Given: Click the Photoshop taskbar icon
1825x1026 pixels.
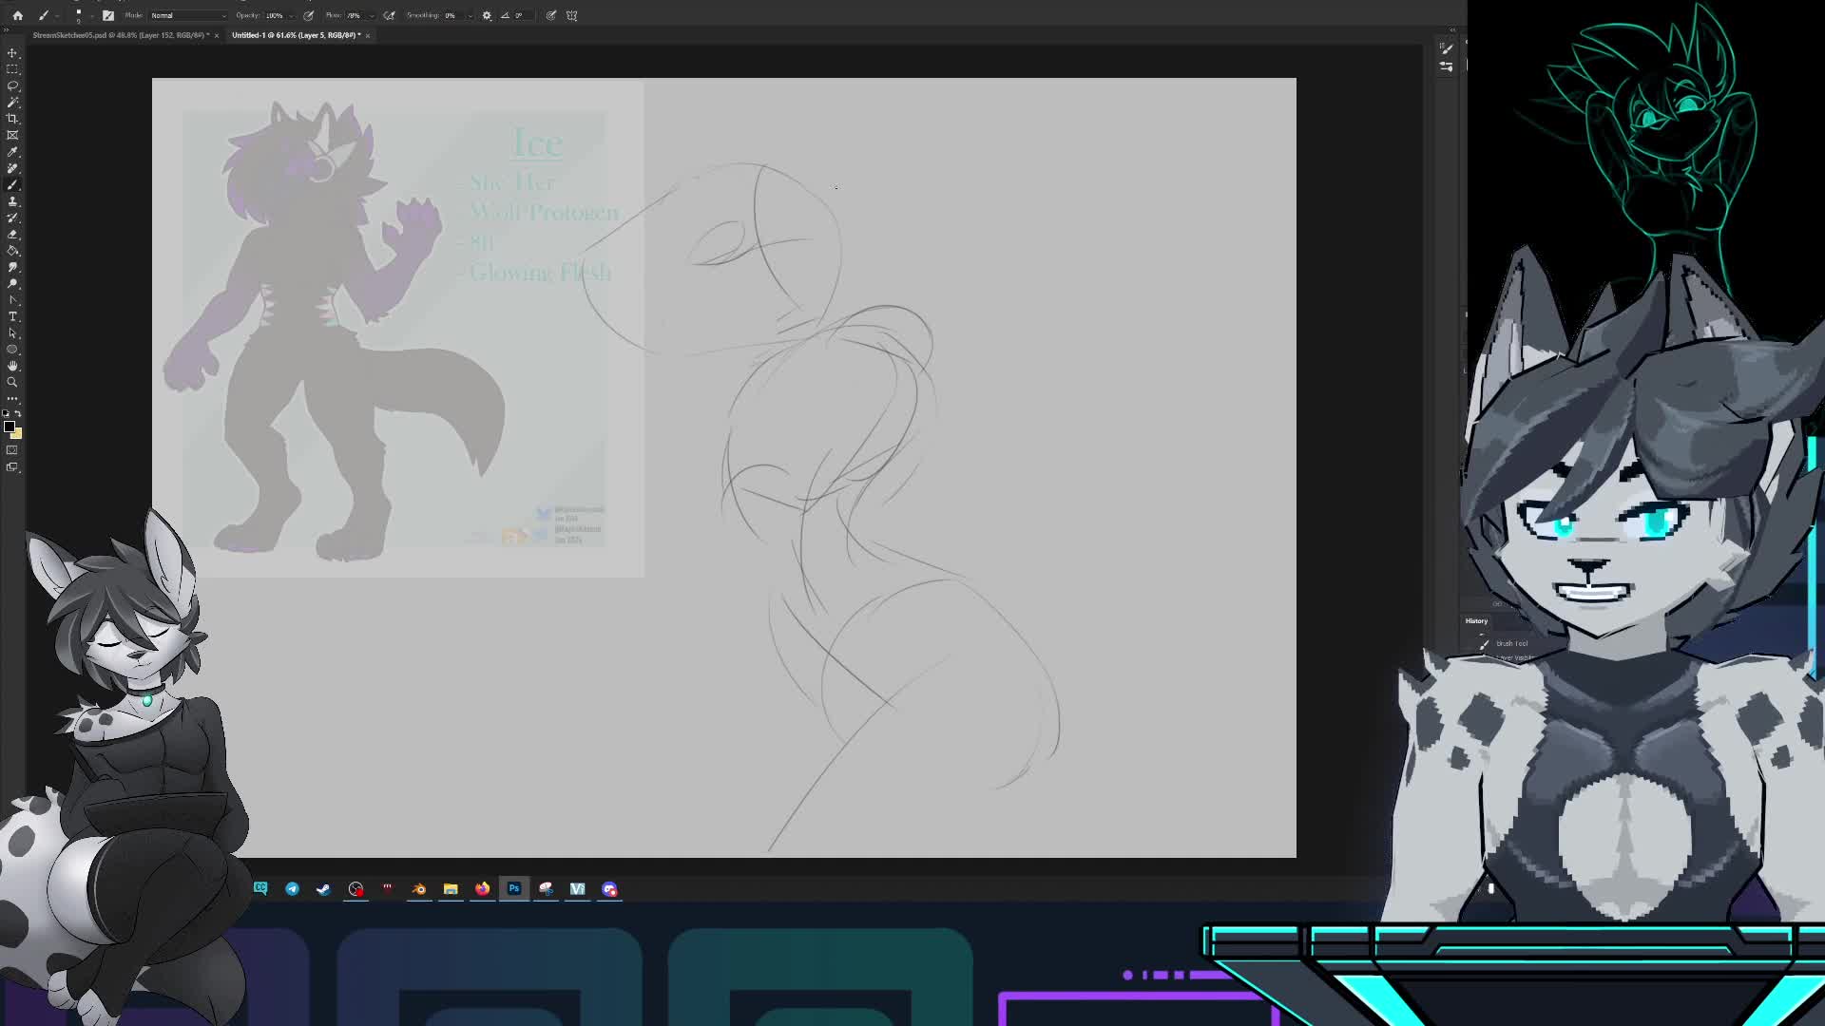Looking at the screenshot, I should tap(514, 889).
